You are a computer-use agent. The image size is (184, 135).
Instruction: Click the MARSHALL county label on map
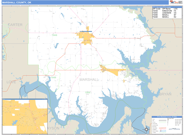click(89, 79)
